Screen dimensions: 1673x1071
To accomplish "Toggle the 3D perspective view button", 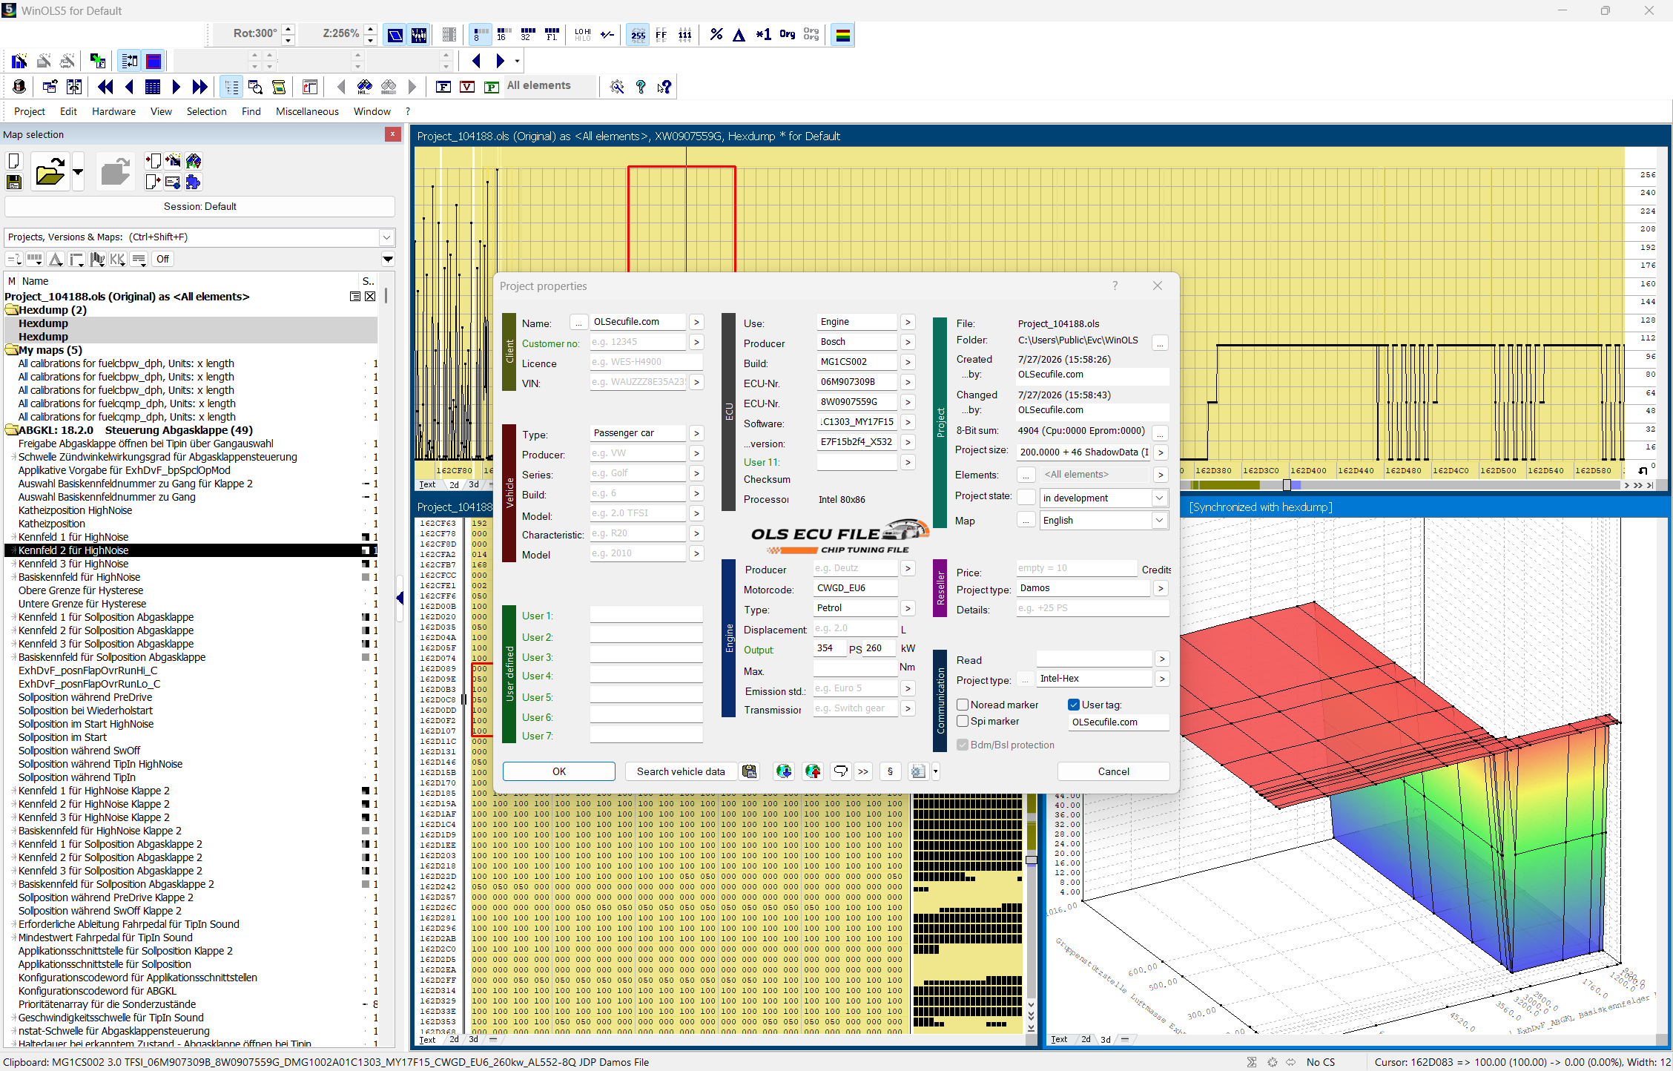I will (x=395, y=34).
